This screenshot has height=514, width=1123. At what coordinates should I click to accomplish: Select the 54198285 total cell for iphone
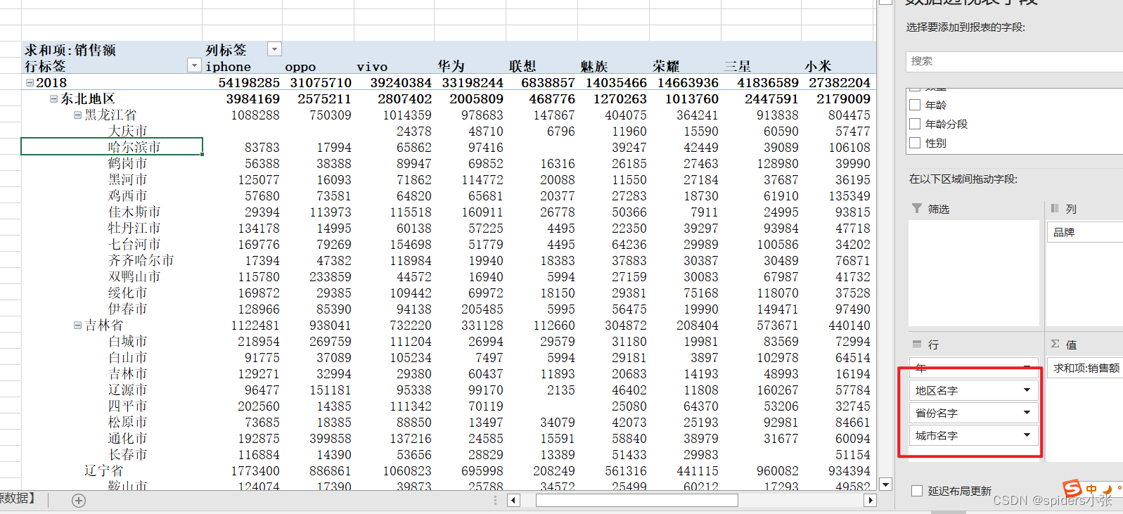(x=249, y=82)
